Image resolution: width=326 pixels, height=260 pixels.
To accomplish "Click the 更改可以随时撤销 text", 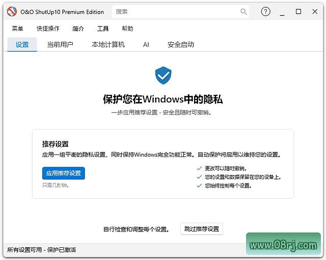I will tap(226, 168).
